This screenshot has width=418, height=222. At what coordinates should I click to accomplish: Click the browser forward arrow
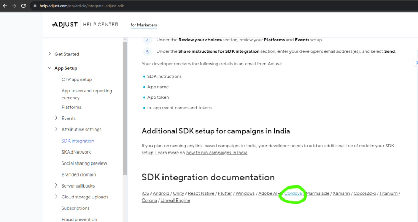tap(14, 6)
